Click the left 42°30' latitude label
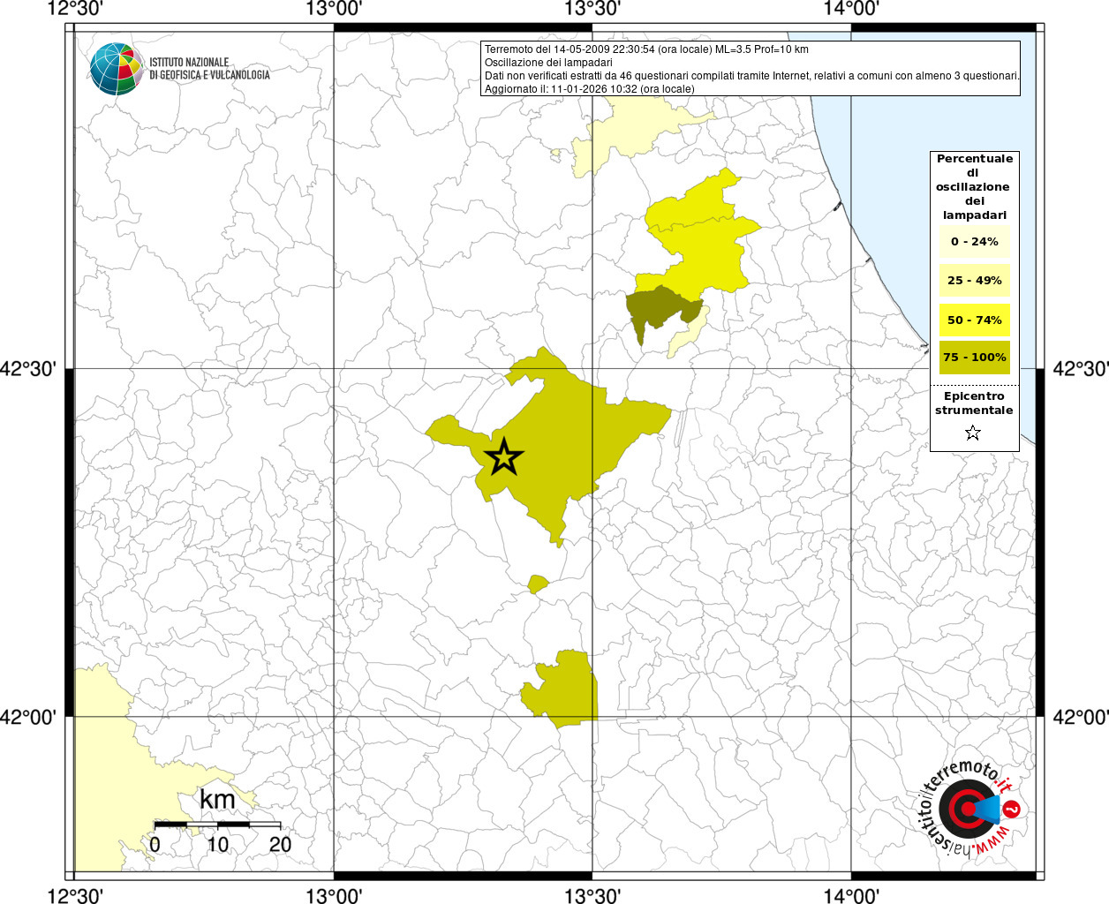The image size is (1109, 904). (28, 369)
